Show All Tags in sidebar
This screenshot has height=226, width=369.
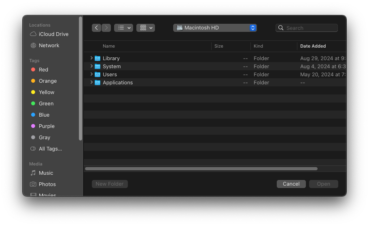[x=46, y=149]
